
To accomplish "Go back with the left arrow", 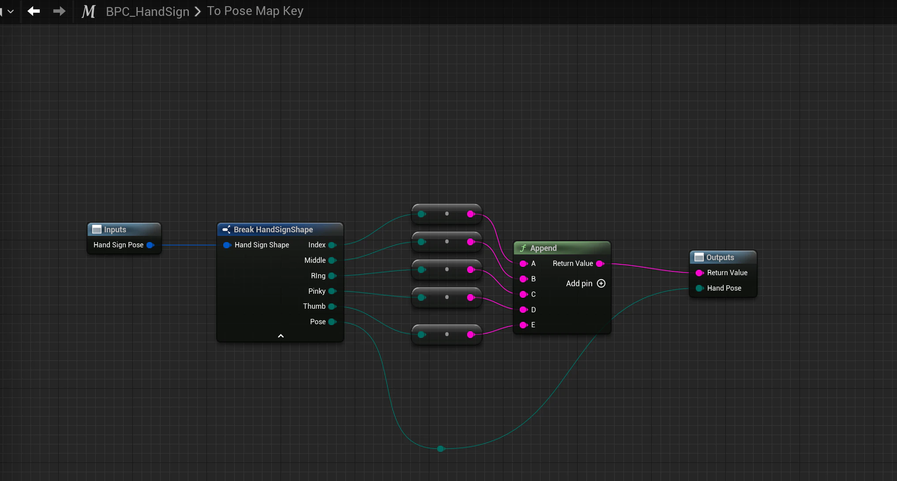I will [x=34, y=11].
